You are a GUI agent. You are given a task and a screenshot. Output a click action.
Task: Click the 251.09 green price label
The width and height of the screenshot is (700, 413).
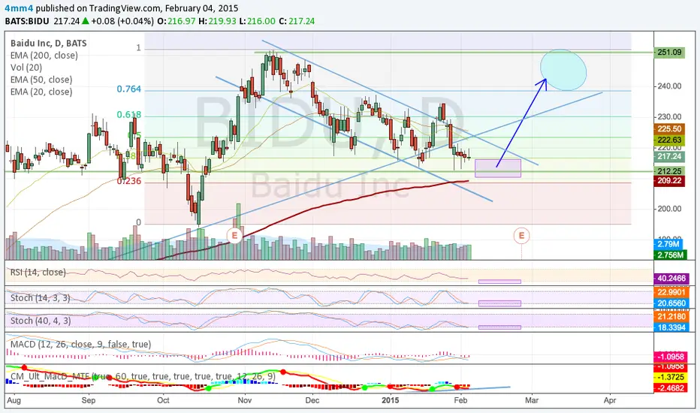669,53
